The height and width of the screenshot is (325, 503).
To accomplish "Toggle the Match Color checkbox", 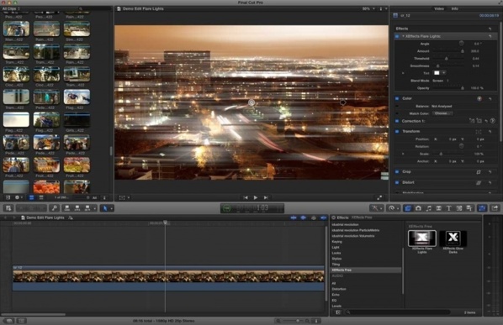I will [x=397, y=113].
